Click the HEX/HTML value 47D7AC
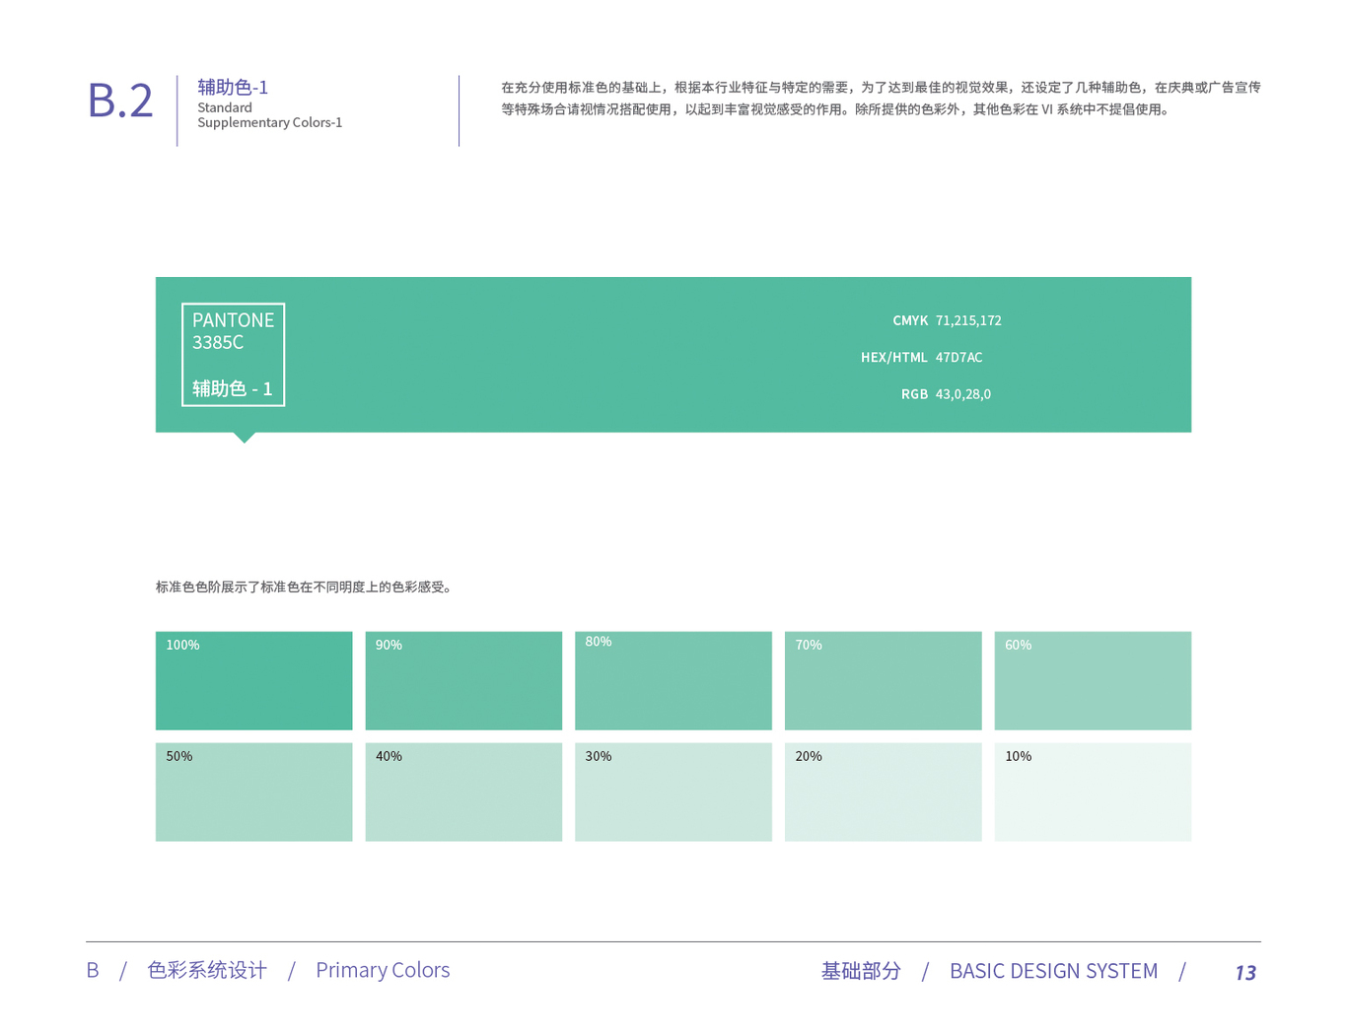 [x=958, y=357]
